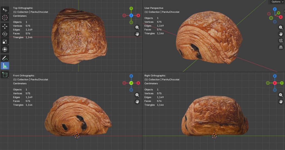Click zoom icon in Front Orthographic view
Image resolution: width=285 pixels, height=150 pixels.
137,95
